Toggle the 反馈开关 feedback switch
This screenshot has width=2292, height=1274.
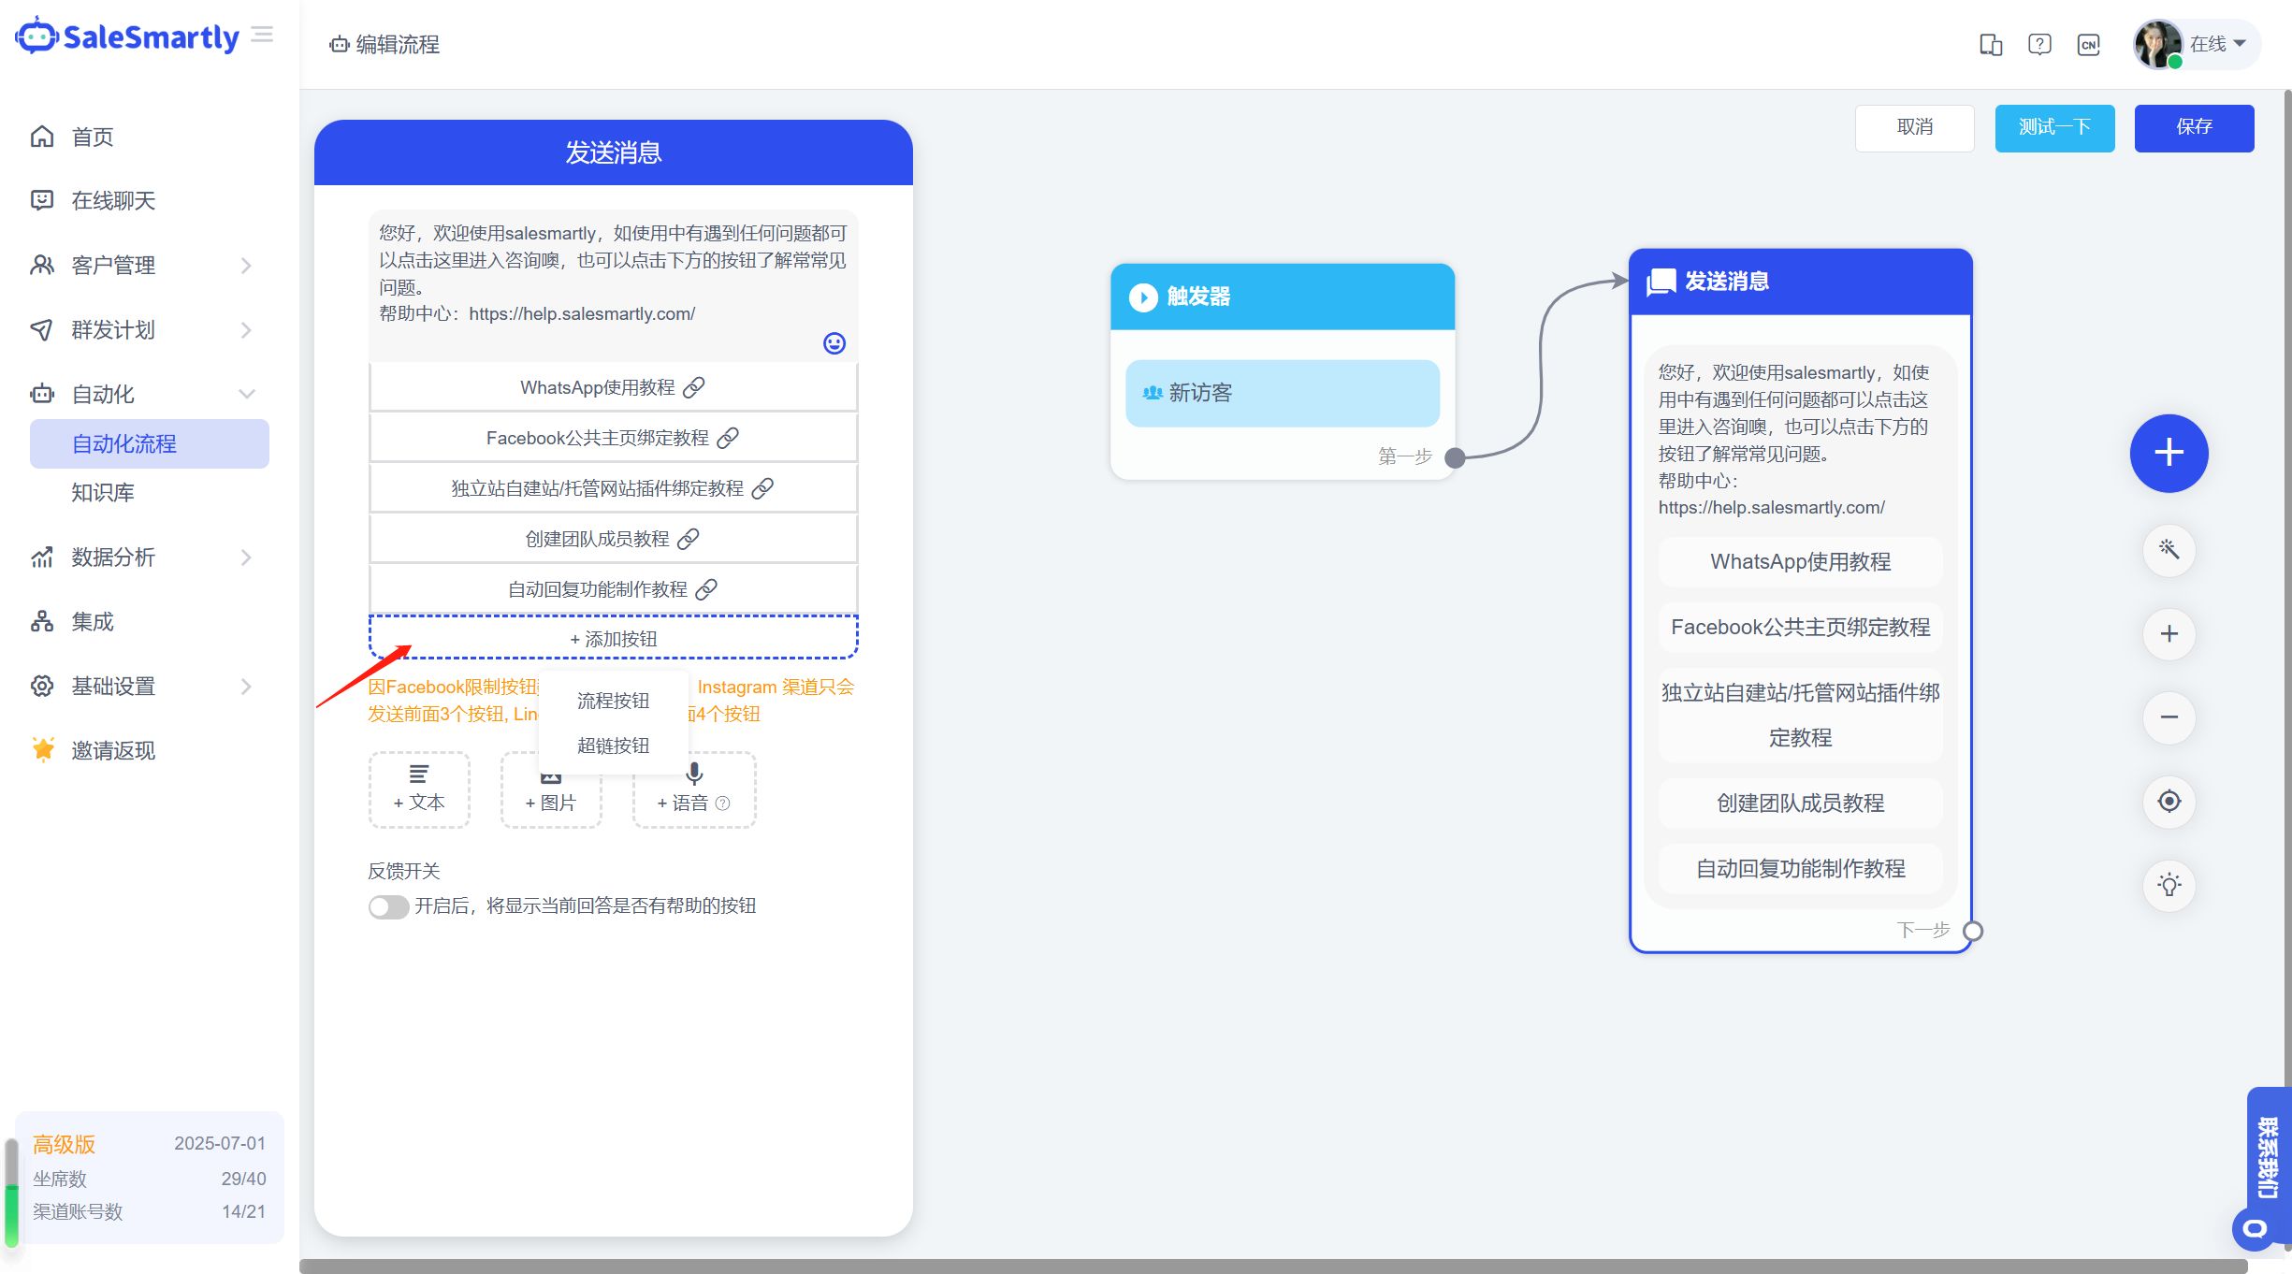click(388, 906)
